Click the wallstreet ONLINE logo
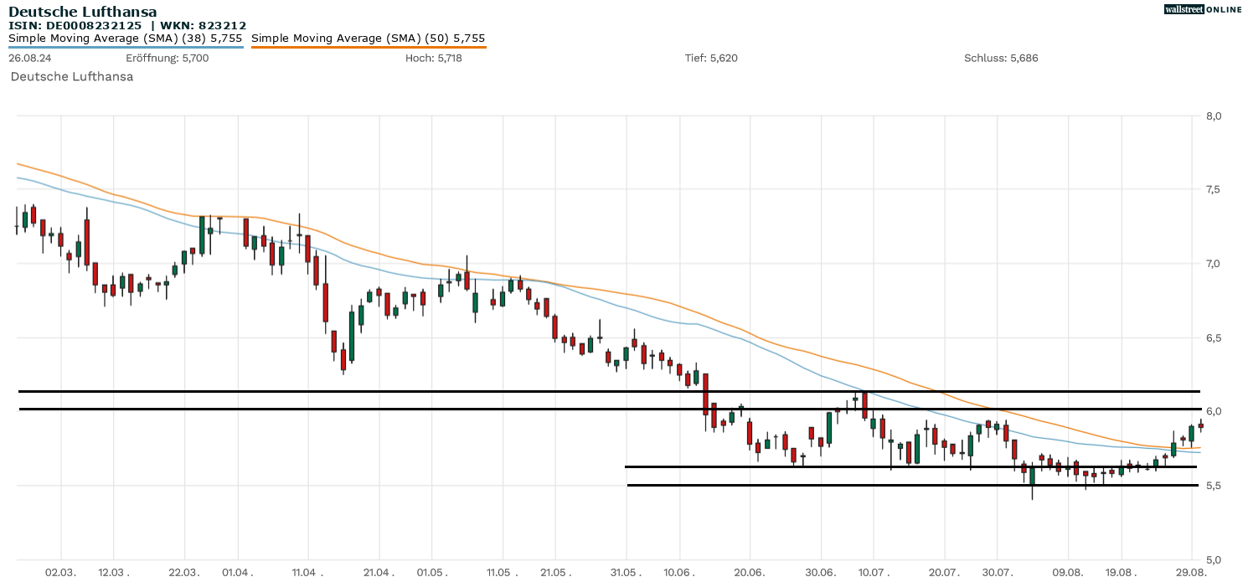Viewport: 1248px width, 577px height. point(1203,9)
